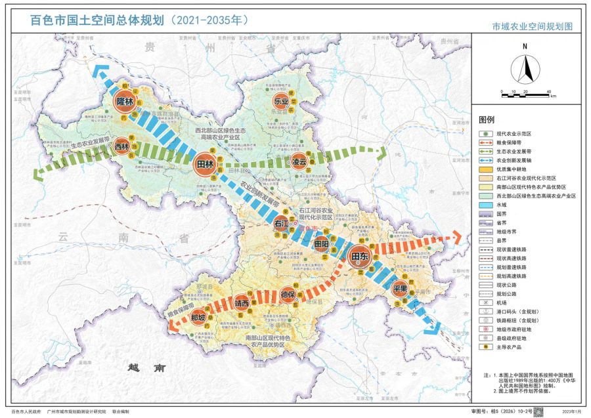The width and height of the screenshot is (591, 418).
Task: Click the 凌云 county circle marker
Action: point(299,161)
